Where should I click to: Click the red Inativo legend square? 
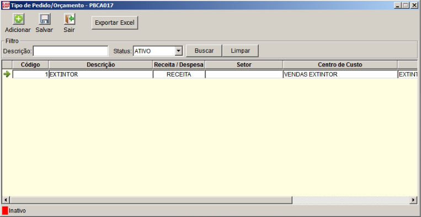click(5, 210)
